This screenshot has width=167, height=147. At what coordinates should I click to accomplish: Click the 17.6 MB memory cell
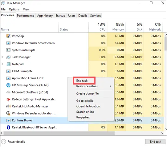tap(116, 57)
